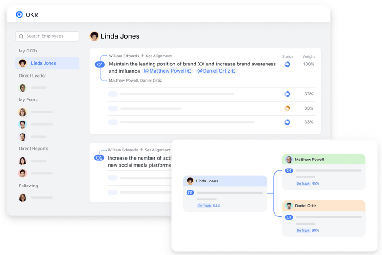Open the first peer's avatar in My Peers
The width and height of the screenshot is (382, 255).
pyautogui.click(x=22, y=112)
